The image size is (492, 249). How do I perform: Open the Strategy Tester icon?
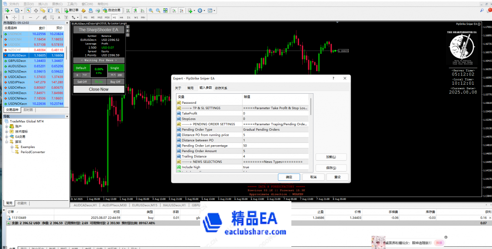pos(57,10)
